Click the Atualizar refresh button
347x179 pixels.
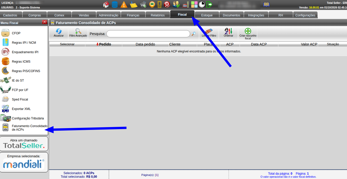pyautogui.click(x=59, y=33)
